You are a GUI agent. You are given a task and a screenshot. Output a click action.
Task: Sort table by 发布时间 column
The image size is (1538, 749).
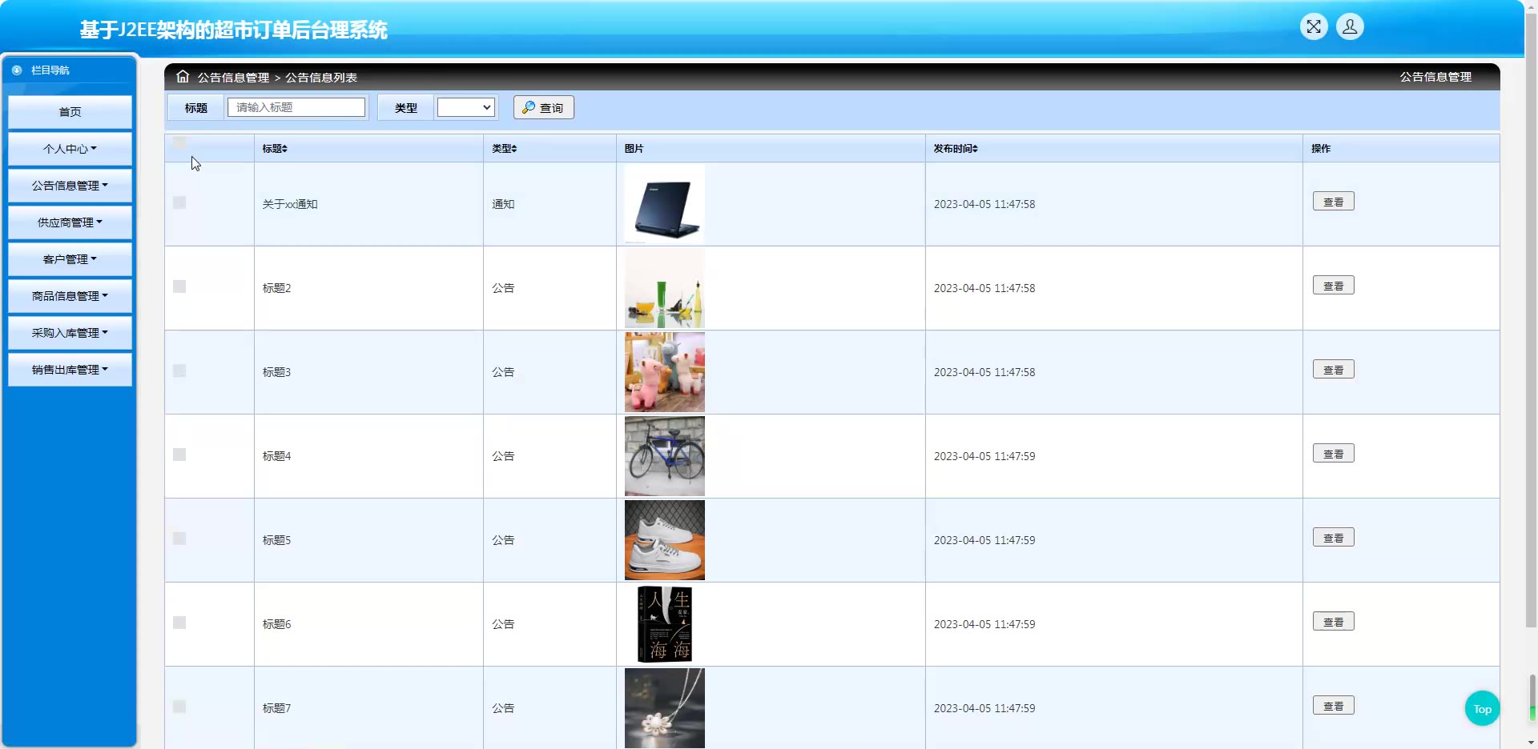click(x=956, y=149)
